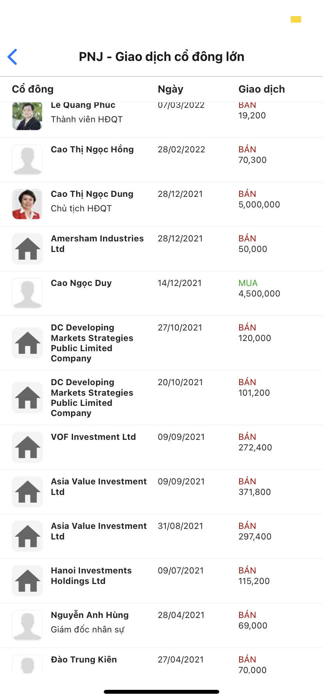This screenshot has height=700, width=323.
Task: Select the MUA 4,500,000 transaction
Action: (x=259, y=288)
